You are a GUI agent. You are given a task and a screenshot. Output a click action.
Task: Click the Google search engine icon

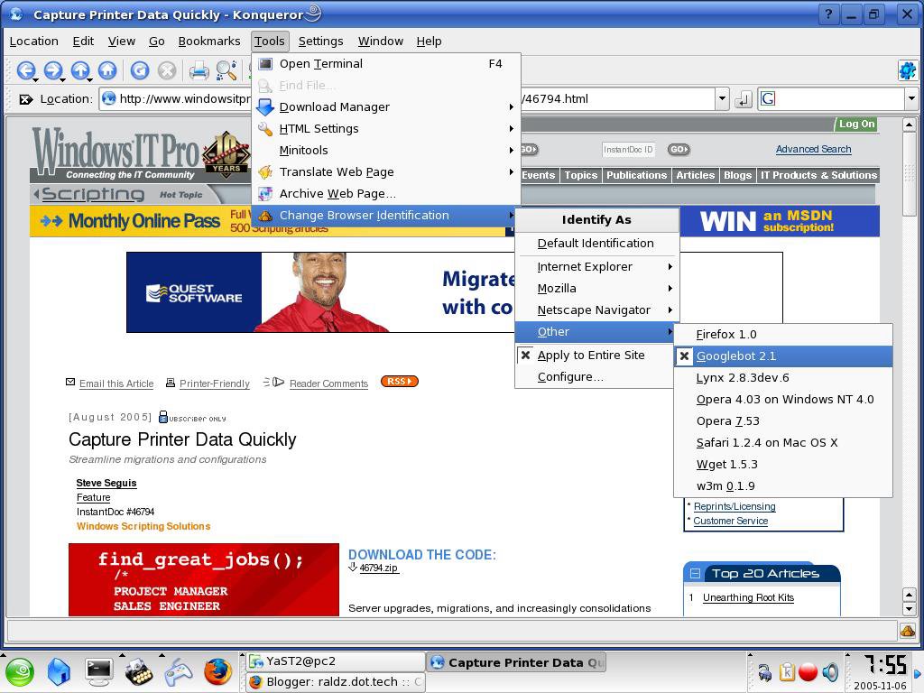(768, 99)
